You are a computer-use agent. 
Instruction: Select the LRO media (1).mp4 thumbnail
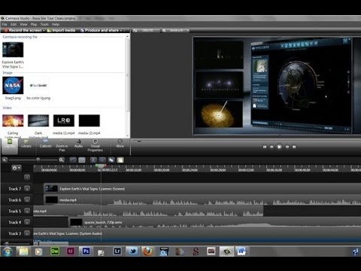coord(64,120)
